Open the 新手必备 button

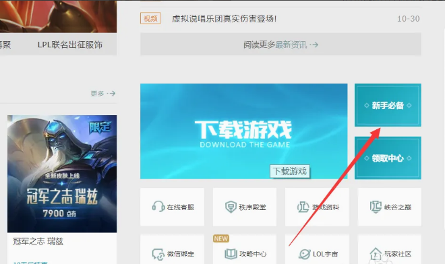pyautogui.click(x=388, y=105)
